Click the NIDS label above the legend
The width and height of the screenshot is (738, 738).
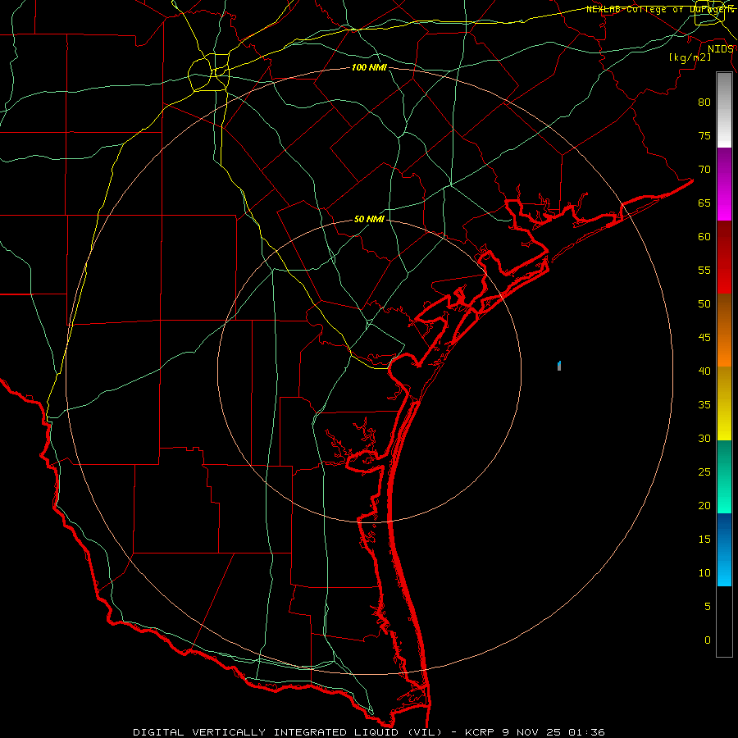(x=720, y=49)
